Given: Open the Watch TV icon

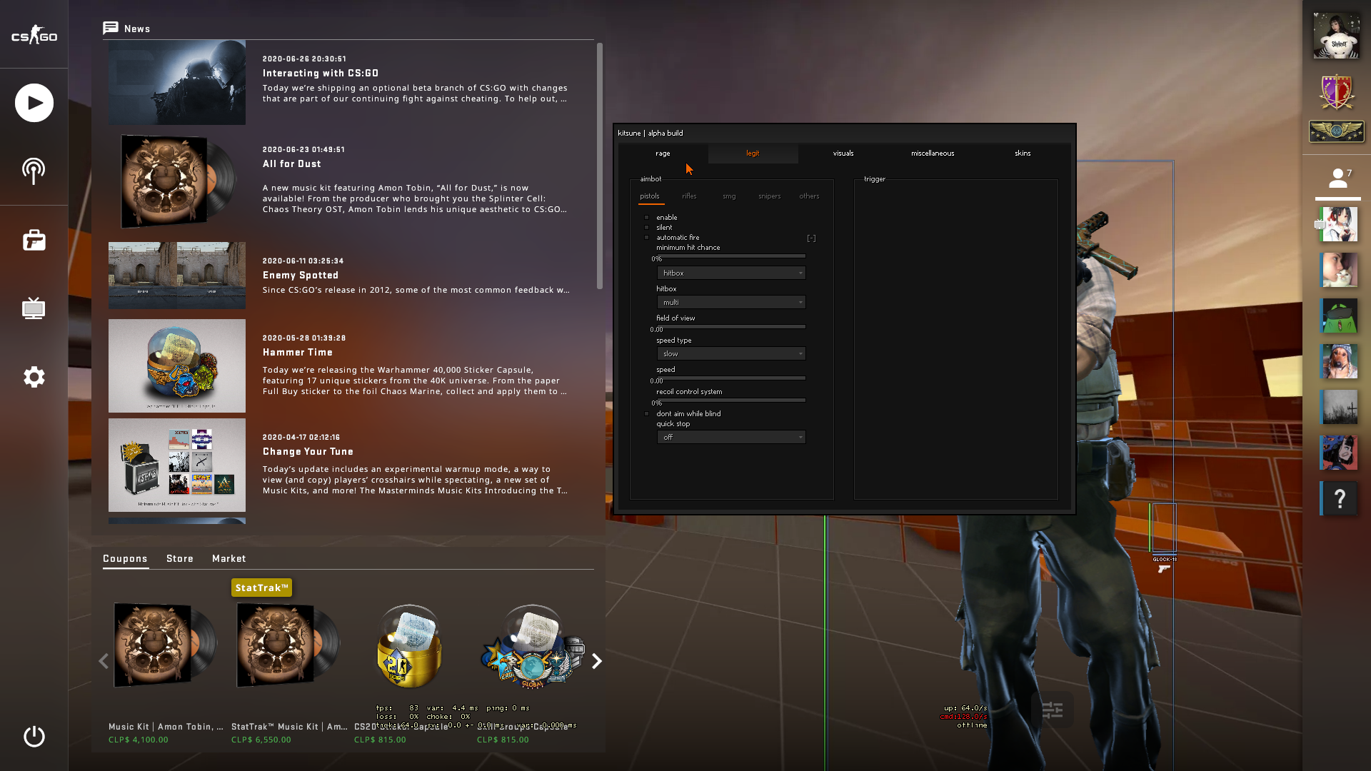Looking at the screenshot, I should pyautogui.click(x=34, y=308).
